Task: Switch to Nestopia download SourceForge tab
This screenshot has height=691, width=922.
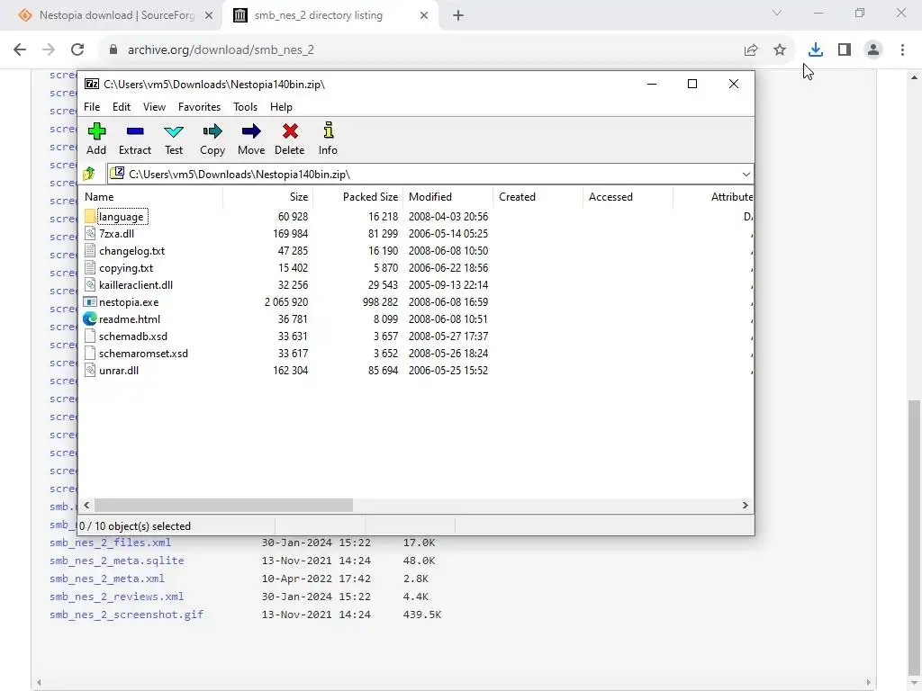Action: 116,15
